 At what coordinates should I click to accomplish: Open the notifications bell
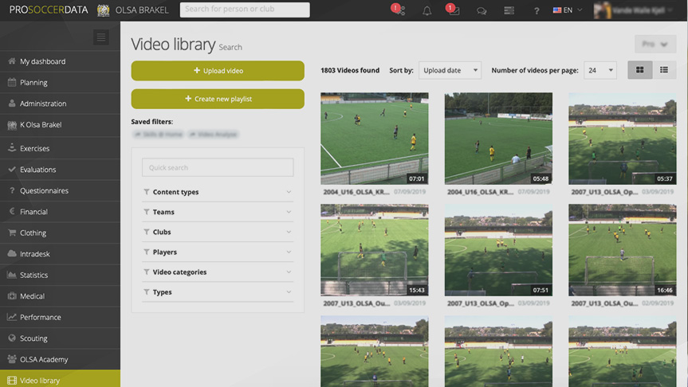click(427, 10)
